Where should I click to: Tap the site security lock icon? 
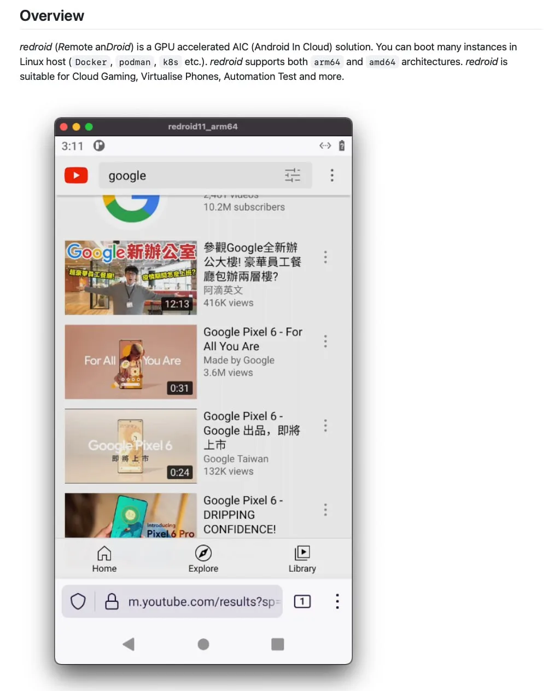[x=112, y=601]
